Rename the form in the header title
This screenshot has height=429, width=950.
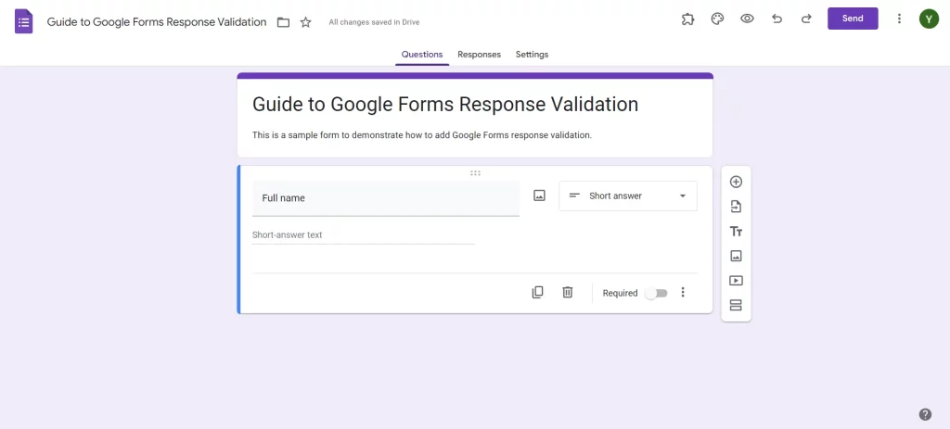(156, 22)
